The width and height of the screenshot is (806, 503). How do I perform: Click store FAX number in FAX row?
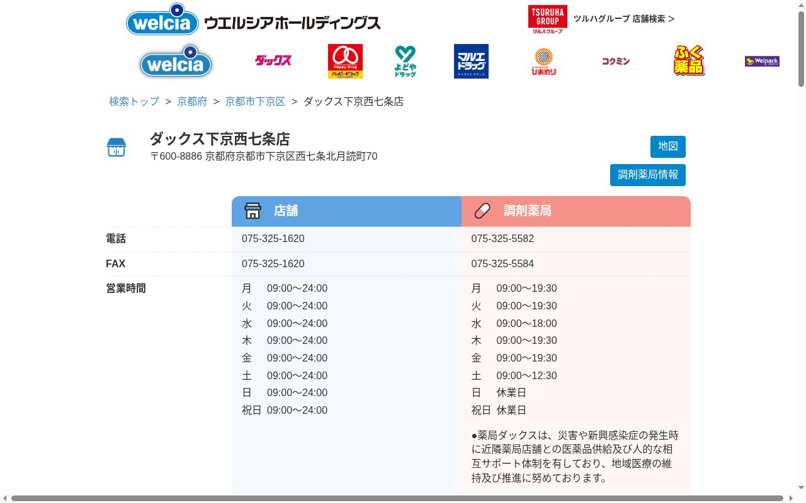273,264
